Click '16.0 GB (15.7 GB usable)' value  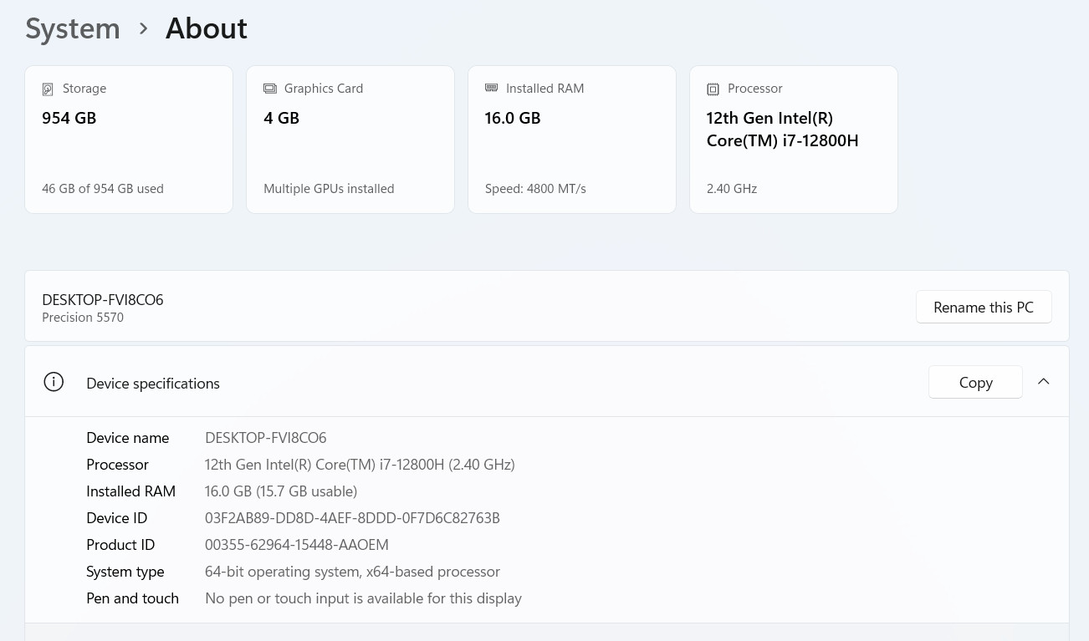click(x=281, y=491)
